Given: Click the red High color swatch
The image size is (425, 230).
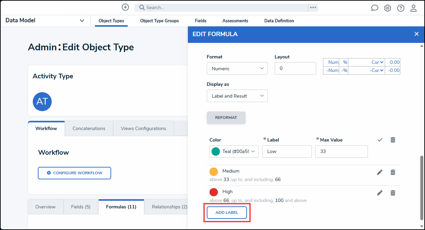Looking at the screenshot, I should 214,192.
